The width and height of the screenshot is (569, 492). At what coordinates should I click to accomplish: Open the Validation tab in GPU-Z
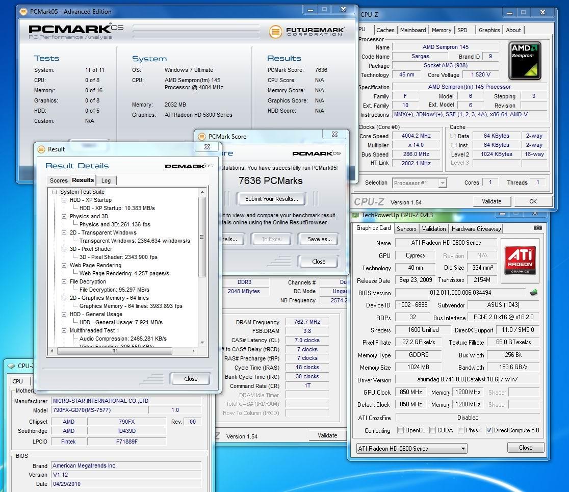tap(434, 228)
